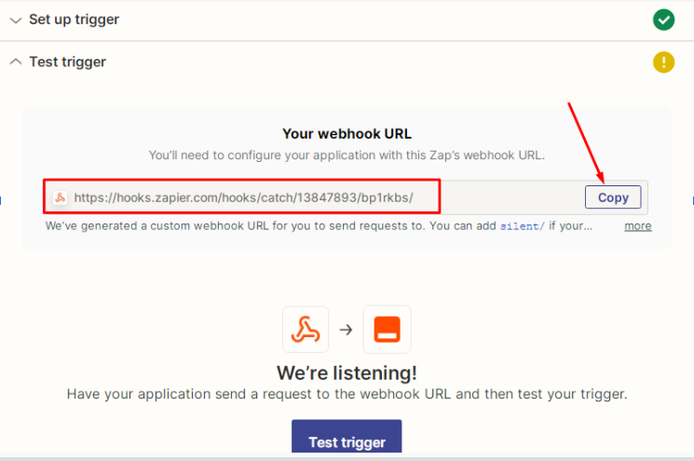Copy the webhook URL with Copy button
This screenshot has width=694, height=461.
click(x=613, y=197)
